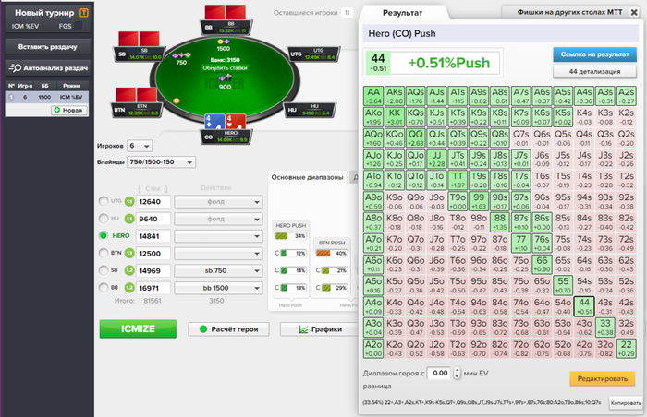Viewport: 647px width, 417px height.
Task: Select the HJ radio button
Action: (x=104, y=219)
